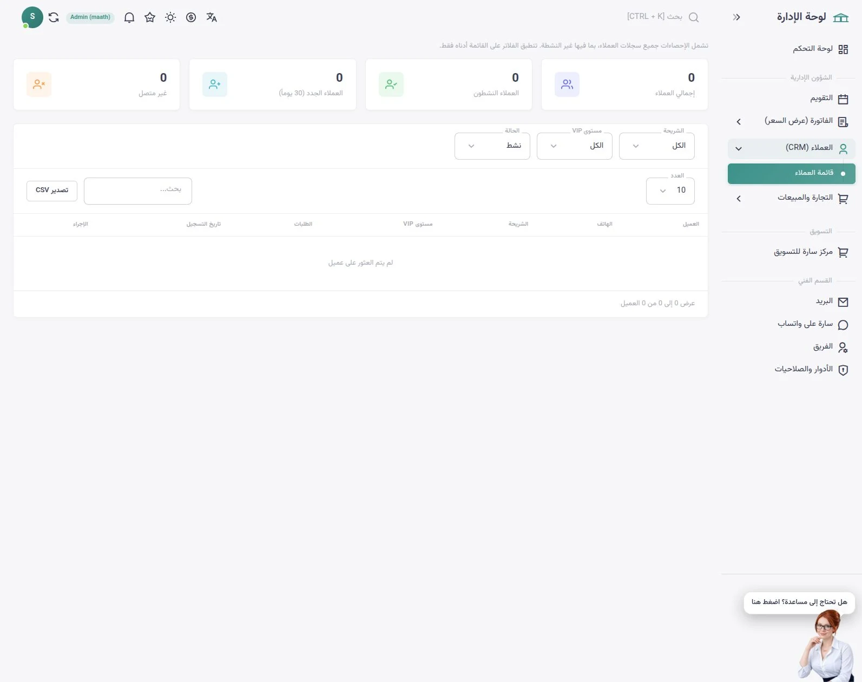This screenshot has height=682, width=862.
Task: Open the favorites star icon
Action: (x=150, y=17)
